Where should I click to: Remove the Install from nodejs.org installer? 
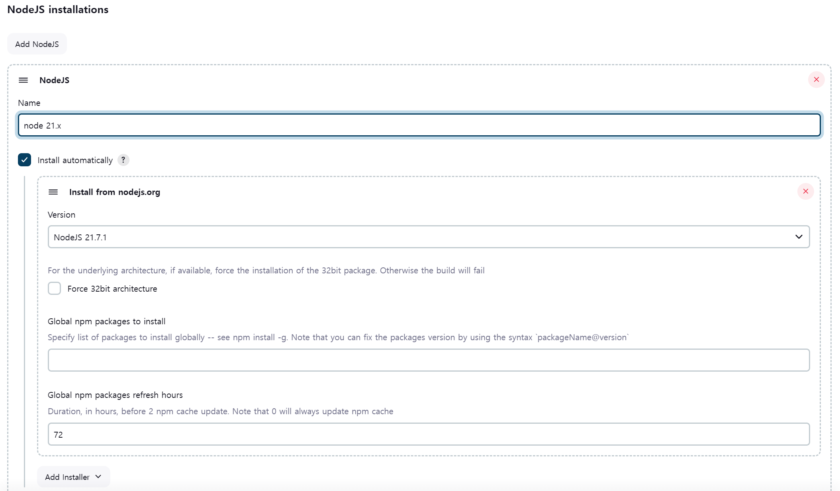click(805, 191)
